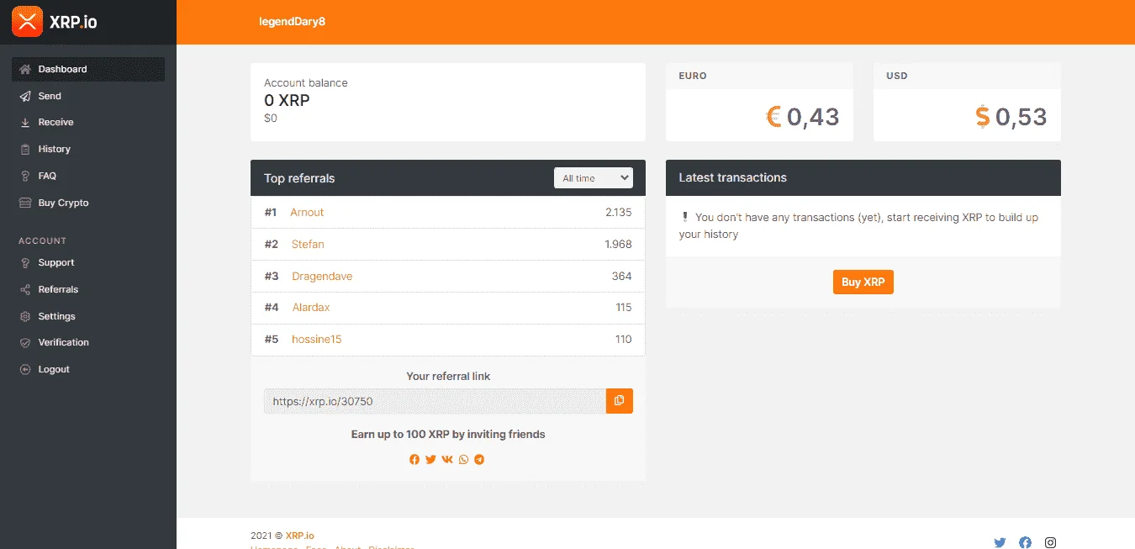
Task: Open the Dashboard home icon
Action: pyautogui.click(x=25, y=69)
